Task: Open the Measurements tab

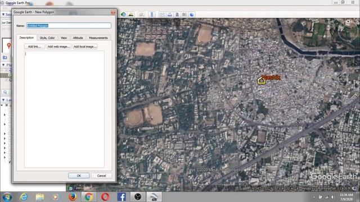Action: [x=98, y=38]
